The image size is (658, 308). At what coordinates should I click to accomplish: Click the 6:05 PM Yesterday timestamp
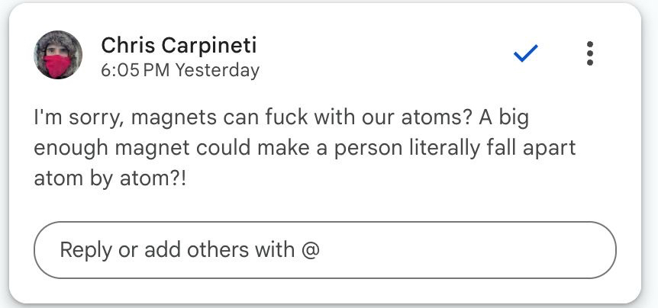180,70
